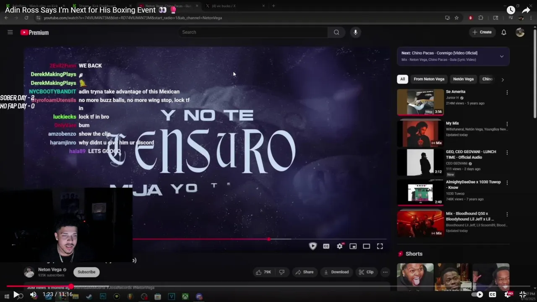Open Neton Vega channel avatar
Viewport: 537px width, 302px height.
click(x=29, y=272)
